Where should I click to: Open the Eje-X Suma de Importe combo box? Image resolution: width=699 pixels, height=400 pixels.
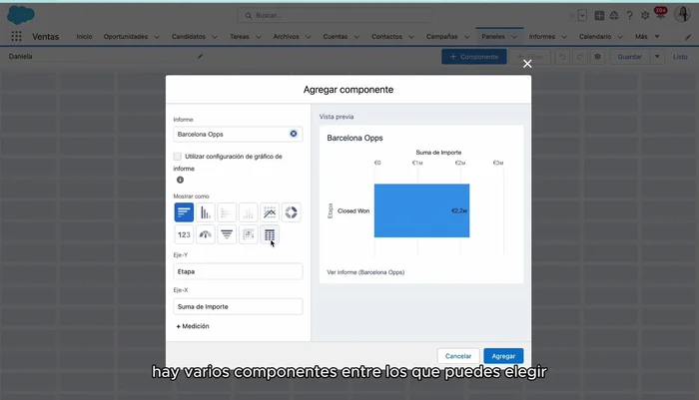pos(238,306)
